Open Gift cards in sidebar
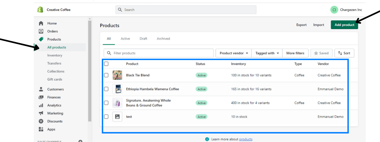Viewport: 380px width, 142px height. (55, 79)
